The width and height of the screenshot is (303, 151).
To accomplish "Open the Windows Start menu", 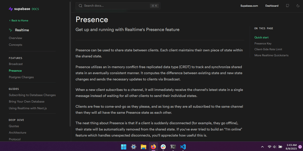I will (124, 147).
